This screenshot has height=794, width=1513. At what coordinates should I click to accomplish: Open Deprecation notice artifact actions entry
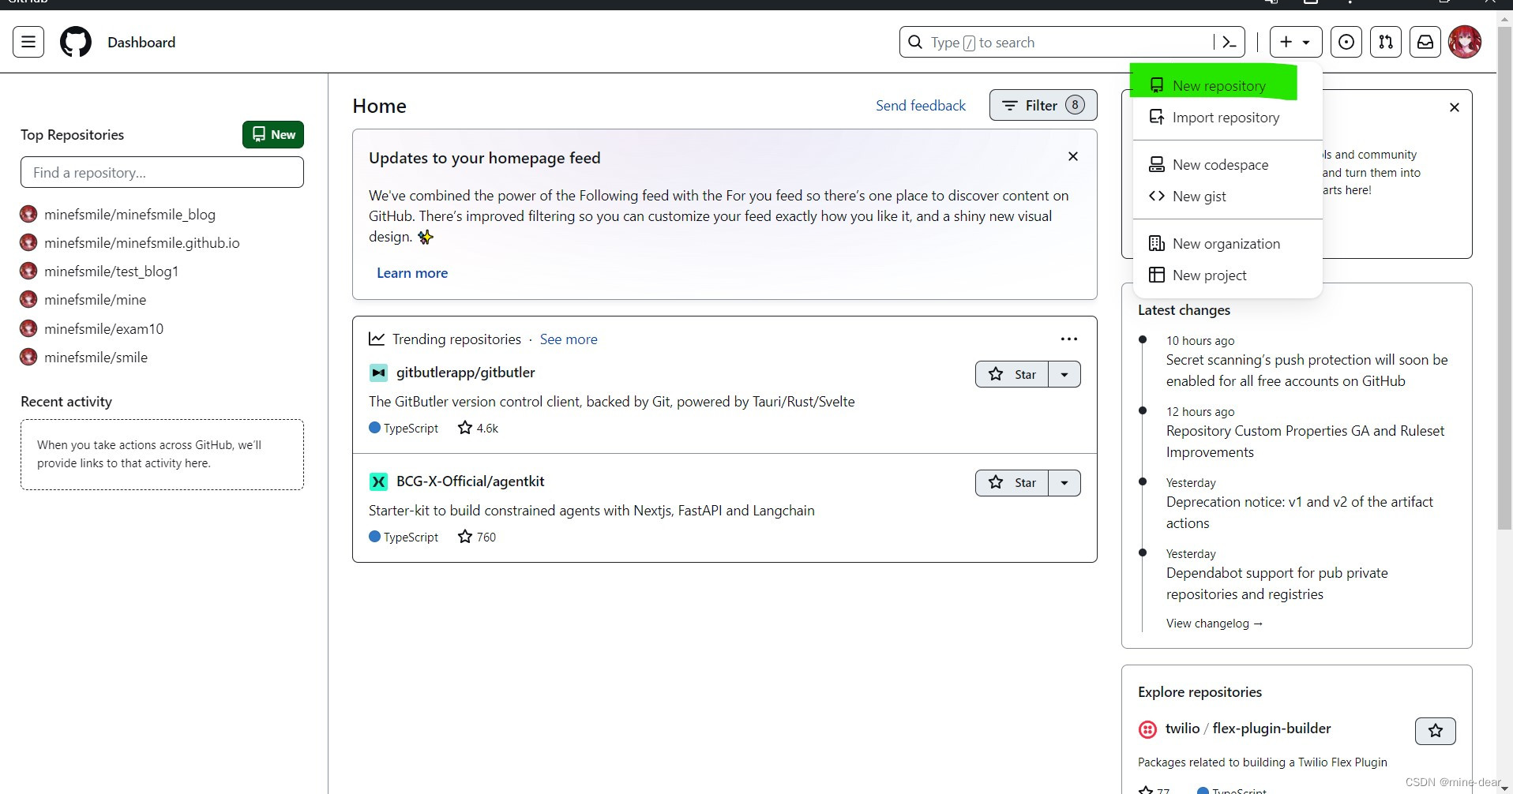[x=1300, y=512]
